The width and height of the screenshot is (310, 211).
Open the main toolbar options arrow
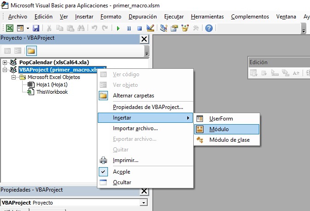tap(304, 29)
